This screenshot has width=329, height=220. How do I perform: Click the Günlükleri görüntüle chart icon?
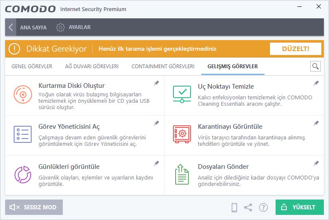click(23, 174)
